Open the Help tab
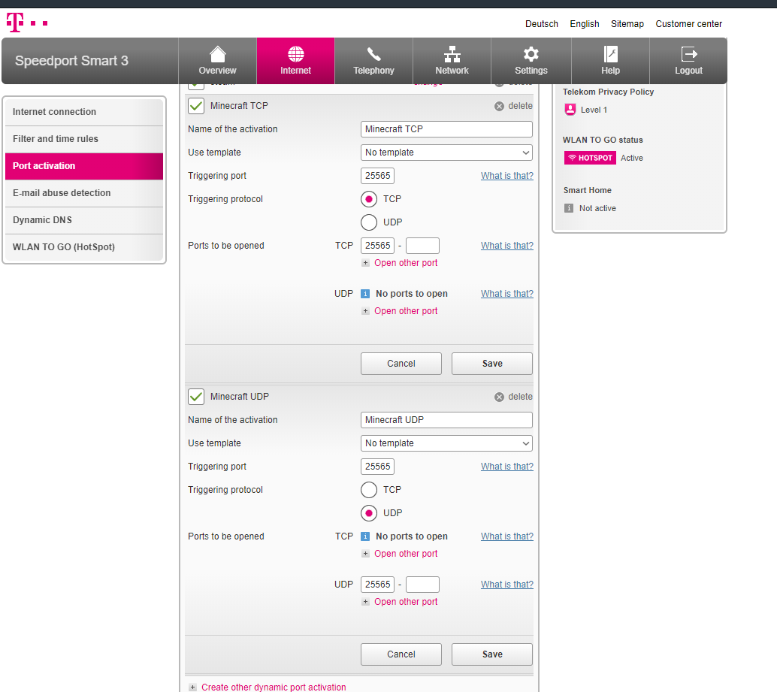This screenshot has width=777, height=692. point(610,60)
